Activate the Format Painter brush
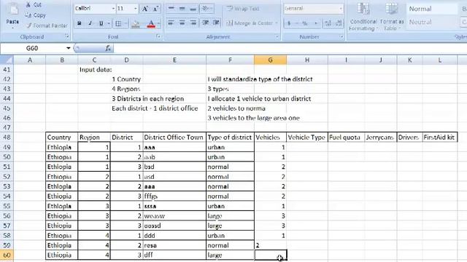 [x=28, y=25]
